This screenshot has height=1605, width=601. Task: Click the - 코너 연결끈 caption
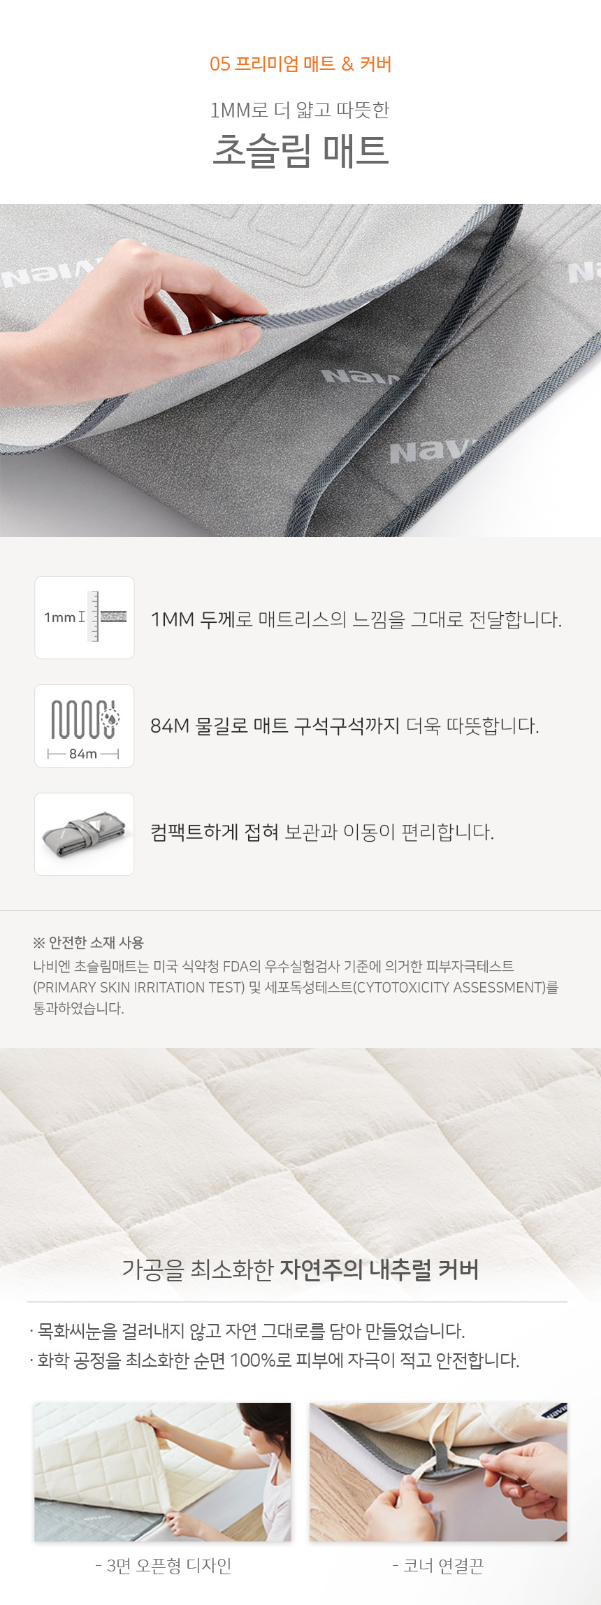[437, 1566]
